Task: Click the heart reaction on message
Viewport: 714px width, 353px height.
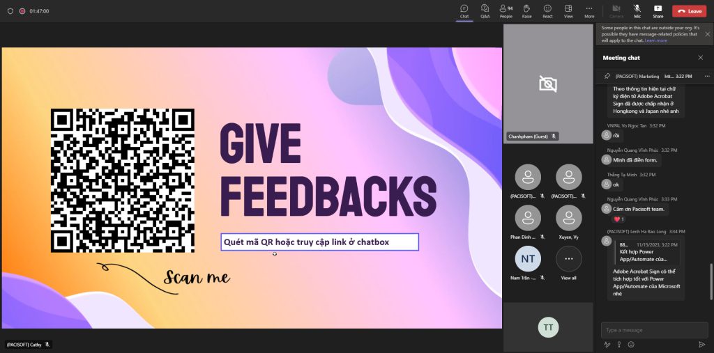Action: point(619,219)
